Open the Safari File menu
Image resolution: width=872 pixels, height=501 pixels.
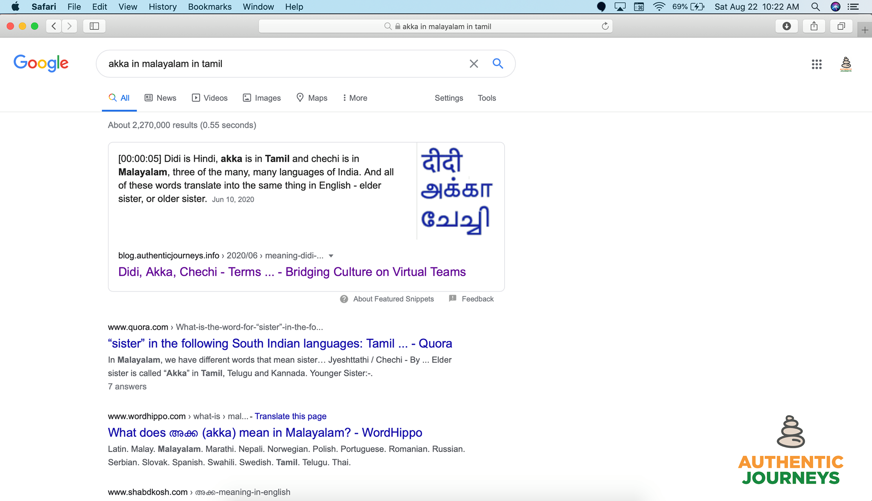[74, 7]
